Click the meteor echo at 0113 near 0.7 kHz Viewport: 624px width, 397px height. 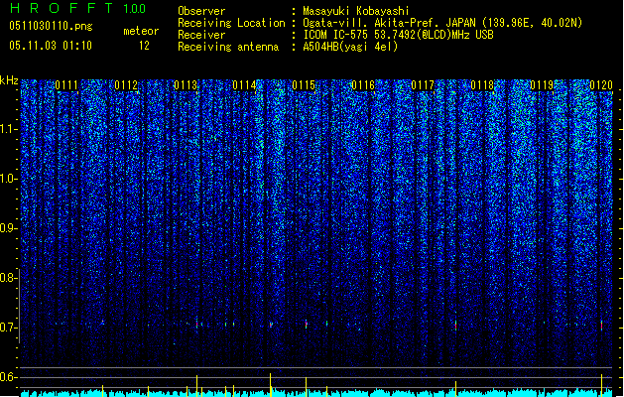197,324
